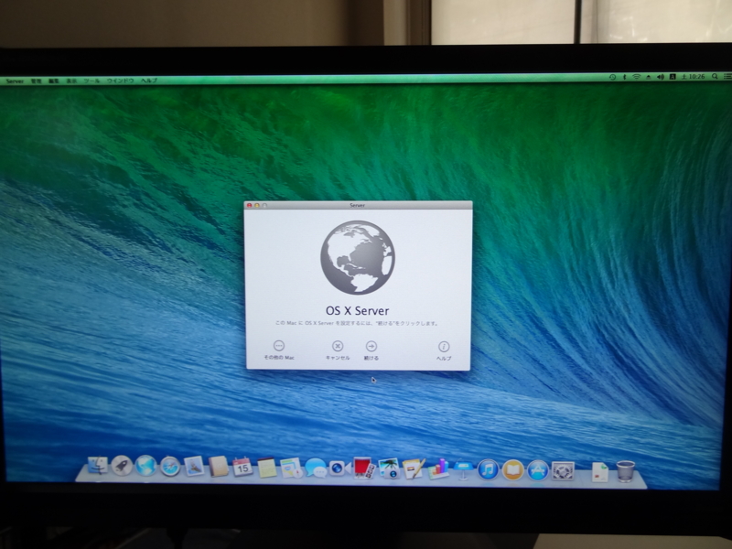The image size is (732, 549).
Task: Open Spotlight magnifying glass search
Action: pos(715,76)
